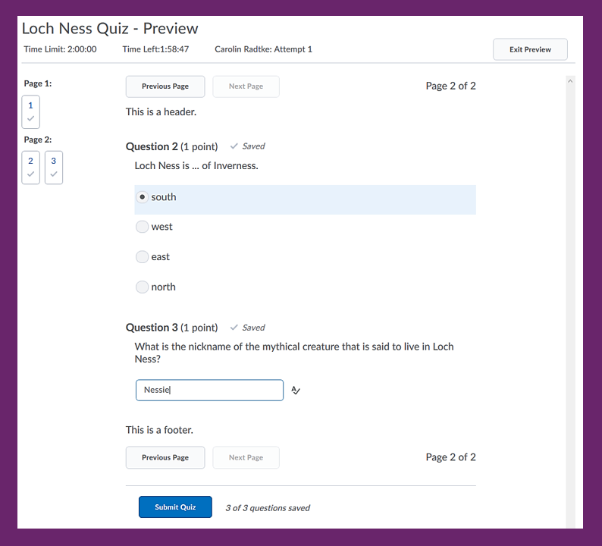Select the south radio option
Image resolution: width=602 pixels, height=546 pixels.
point(142,197)
